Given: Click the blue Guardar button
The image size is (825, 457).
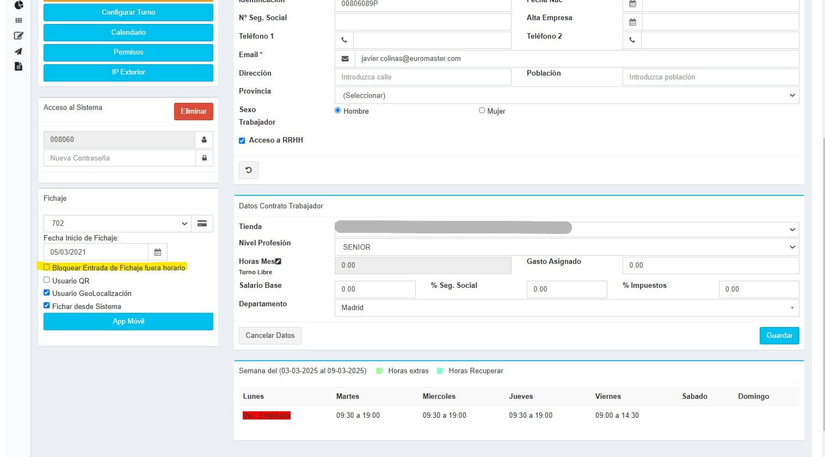Looking at the screenshot, I should 779,335.
